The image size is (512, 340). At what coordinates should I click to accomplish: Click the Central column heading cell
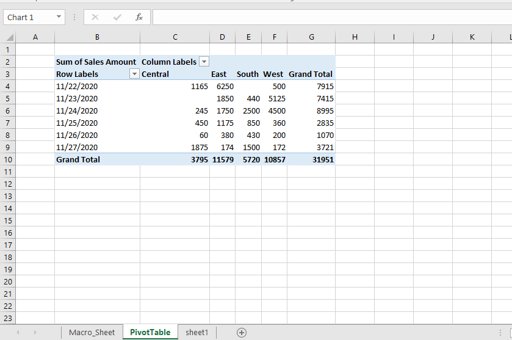coord(175,74)
